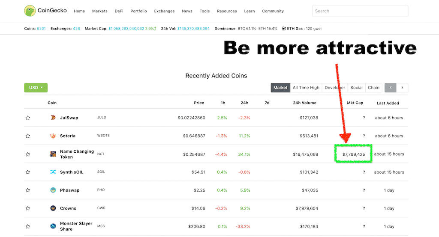Image resolution: width=439 pixels, height=237 pixels.
Task: Open the Market Cap total link
Action: pyautogui.click(x=126, y=29)
